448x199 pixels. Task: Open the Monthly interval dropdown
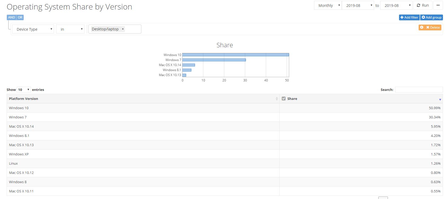328,6
